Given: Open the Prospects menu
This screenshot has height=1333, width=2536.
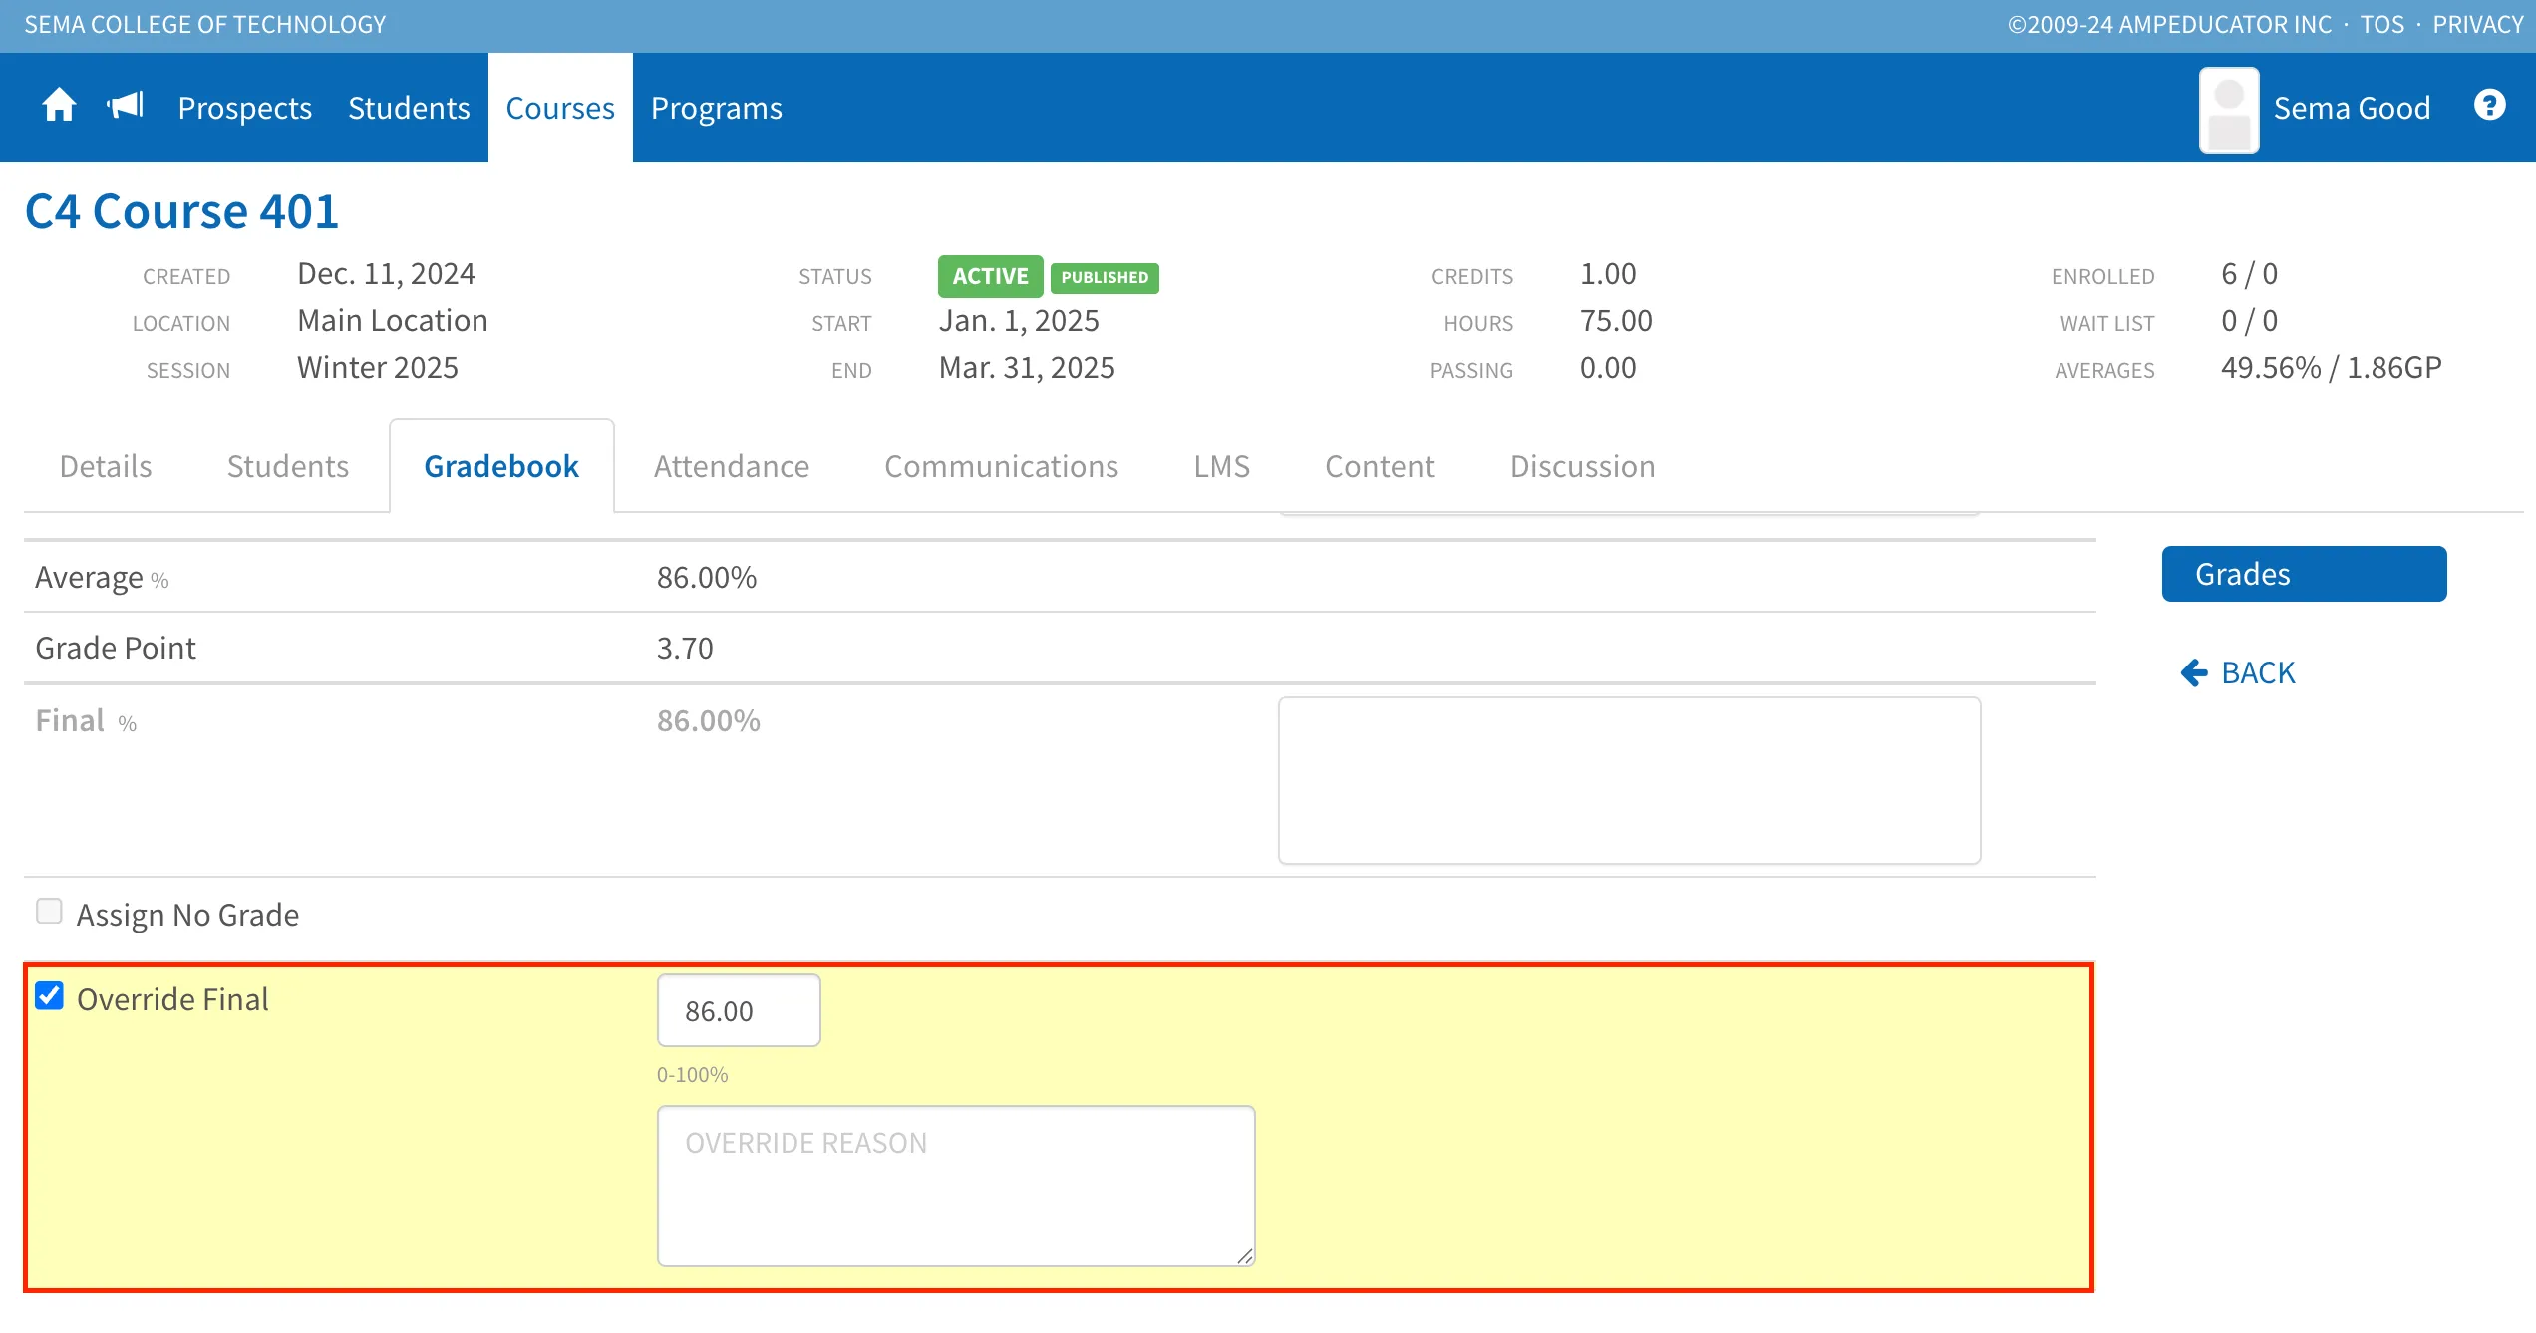Looking at the screenshot, I should (244, 108).
